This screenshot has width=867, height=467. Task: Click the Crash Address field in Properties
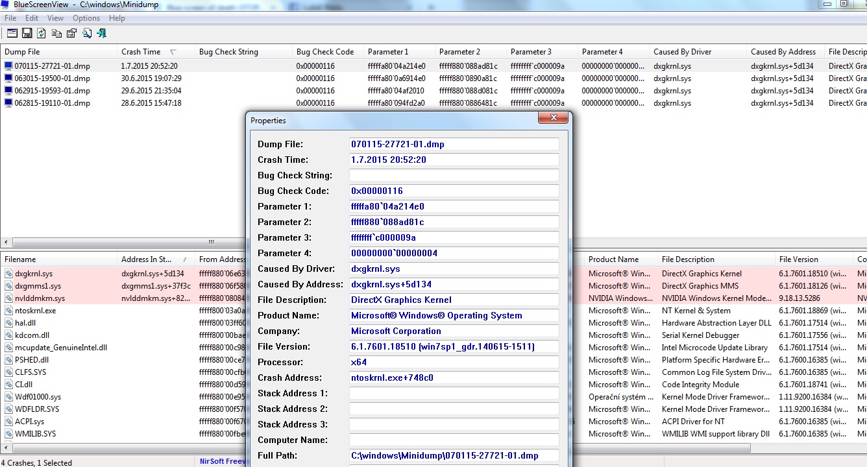point(454,377)
